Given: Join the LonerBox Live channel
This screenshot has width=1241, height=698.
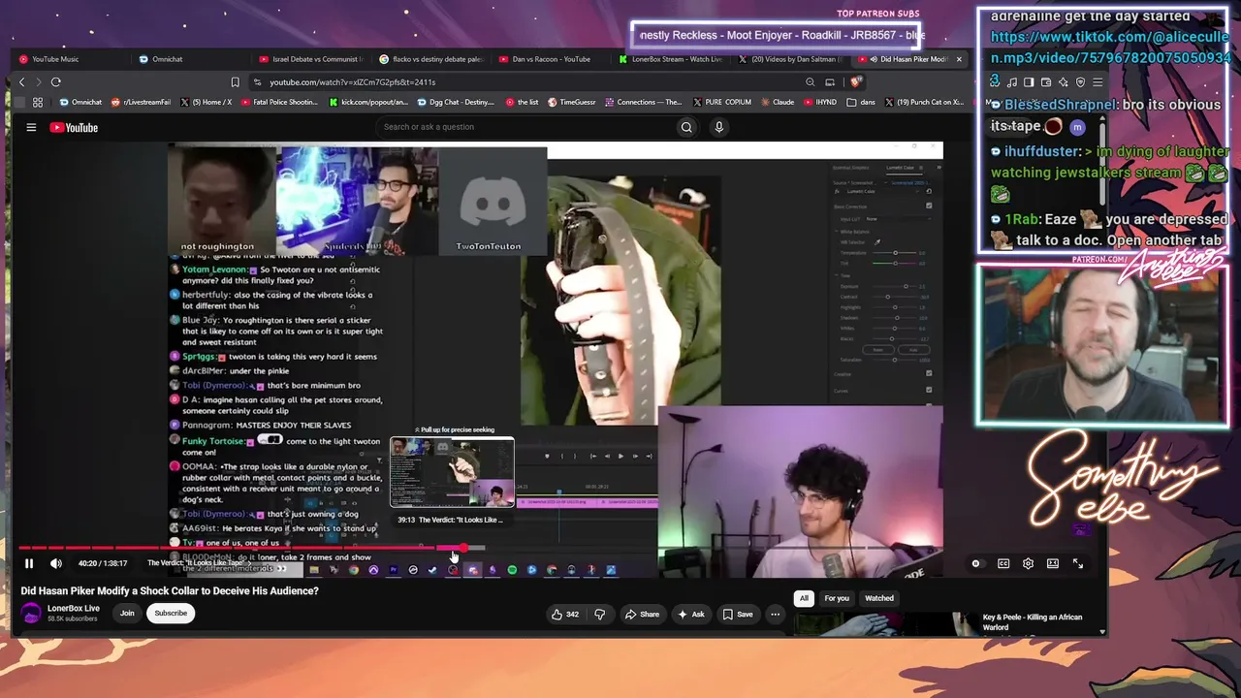Looking at the screenshot, I should (127, 613).
